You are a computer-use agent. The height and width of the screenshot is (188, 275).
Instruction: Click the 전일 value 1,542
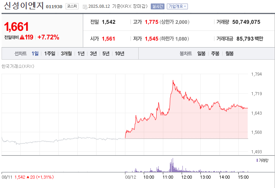click(x=109, y=22)
